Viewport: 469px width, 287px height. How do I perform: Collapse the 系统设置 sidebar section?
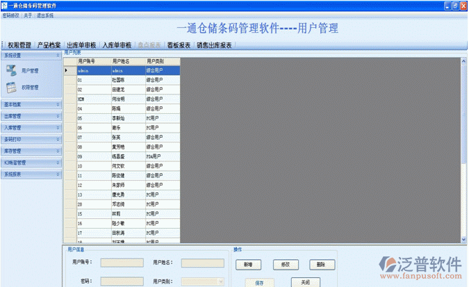click(x=58, y=55)
